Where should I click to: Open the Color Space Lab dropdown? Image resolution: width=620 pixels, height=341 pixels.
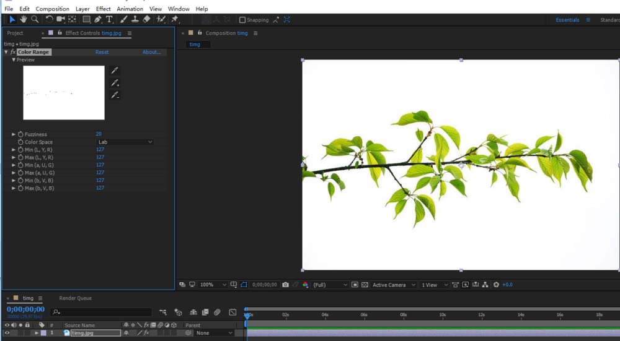tap(125, 142)
